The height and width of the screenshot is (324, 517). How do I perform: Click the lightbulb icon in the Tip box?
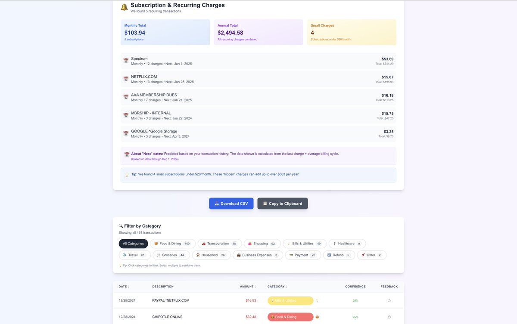(127, 175)
